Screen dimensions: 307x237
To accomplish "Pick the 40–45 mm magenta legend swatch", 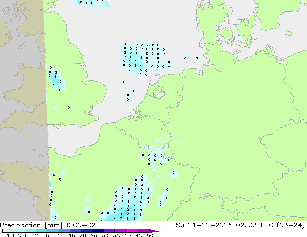I will click(x=131, y=231).
